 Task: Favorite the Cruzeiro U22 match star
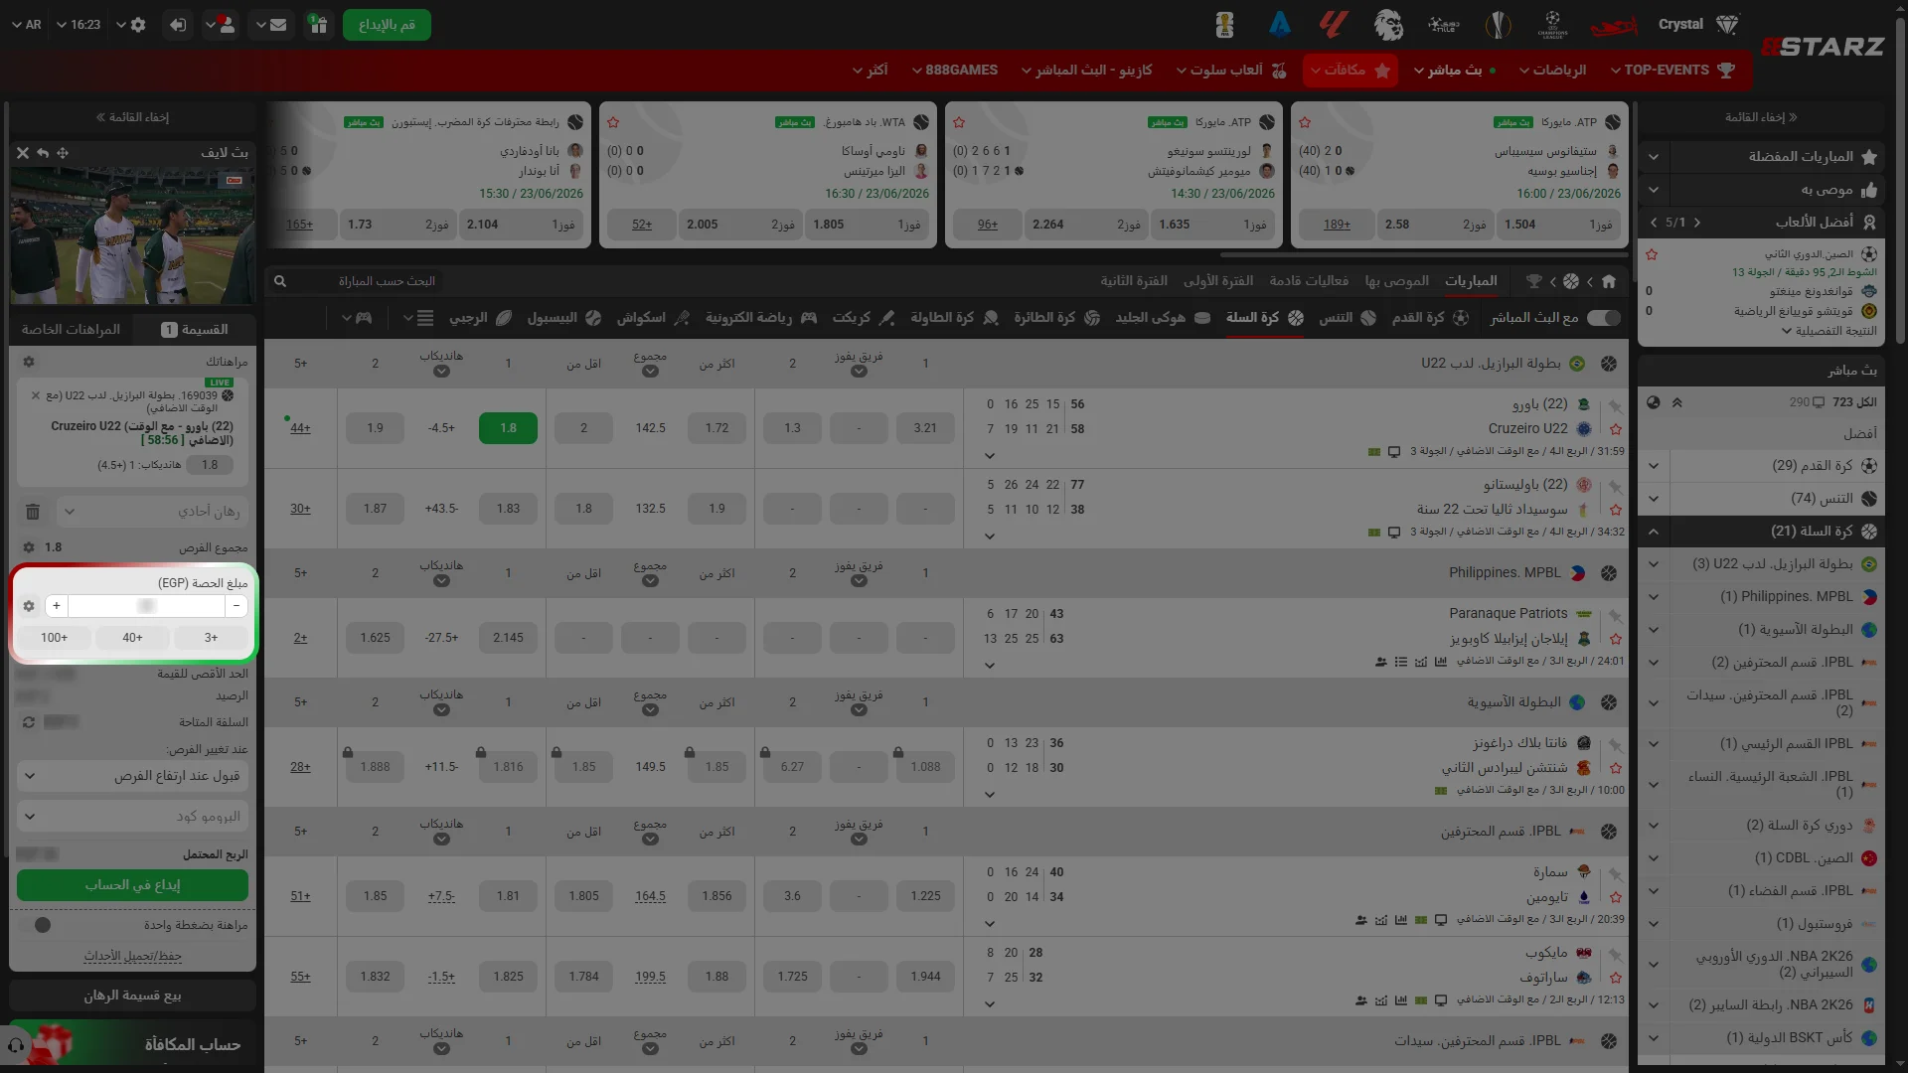pos(1616,429)
